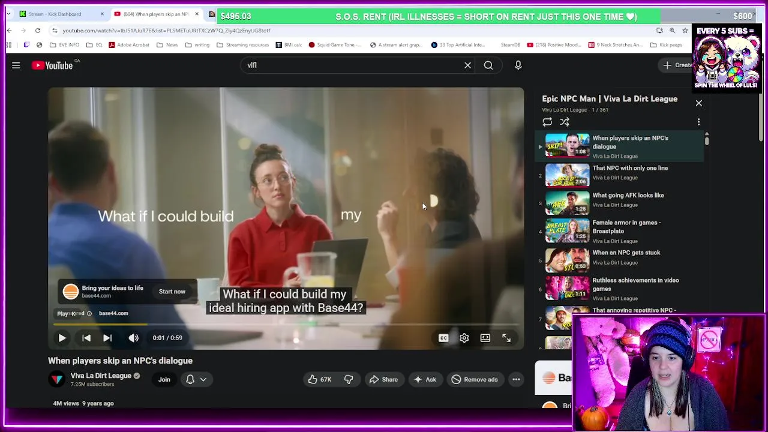The width and height of the screenshot is (768, 432).
Task: Toggle shuffle playlist
Action: (565, 122)
